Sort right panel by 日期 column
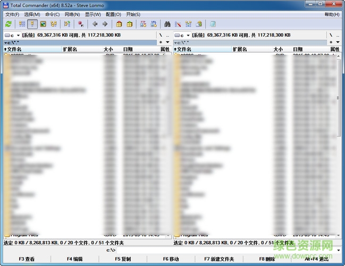 point(310,49)
